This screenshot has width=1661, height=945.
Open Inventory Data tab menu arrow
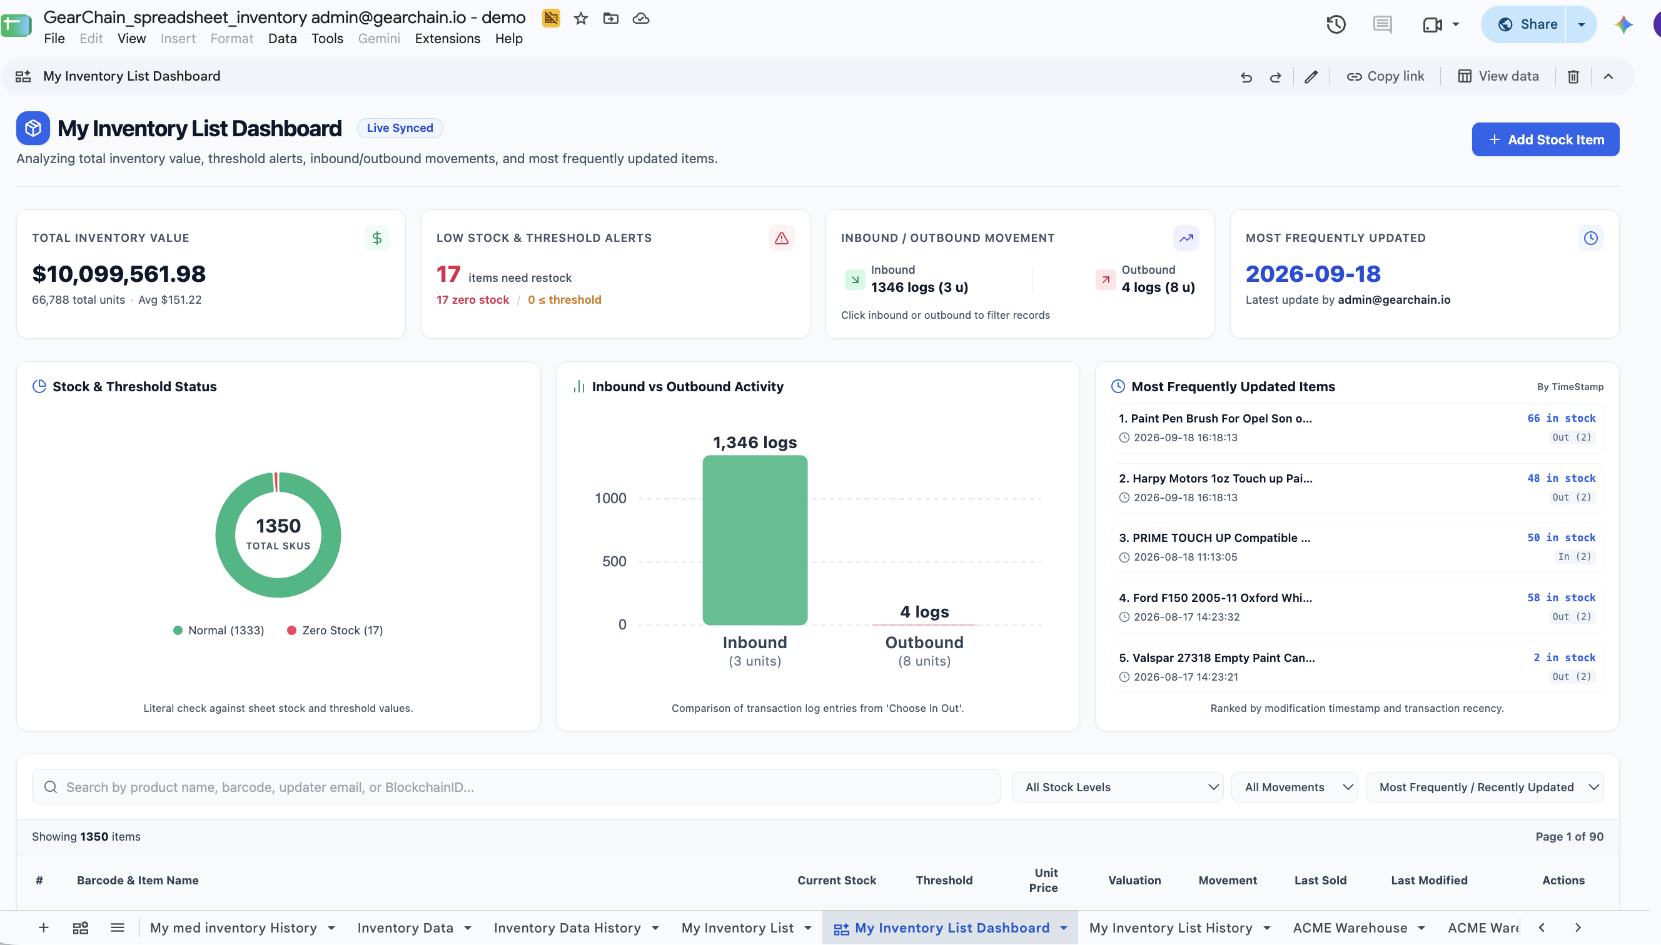click(x=468, y=928)
